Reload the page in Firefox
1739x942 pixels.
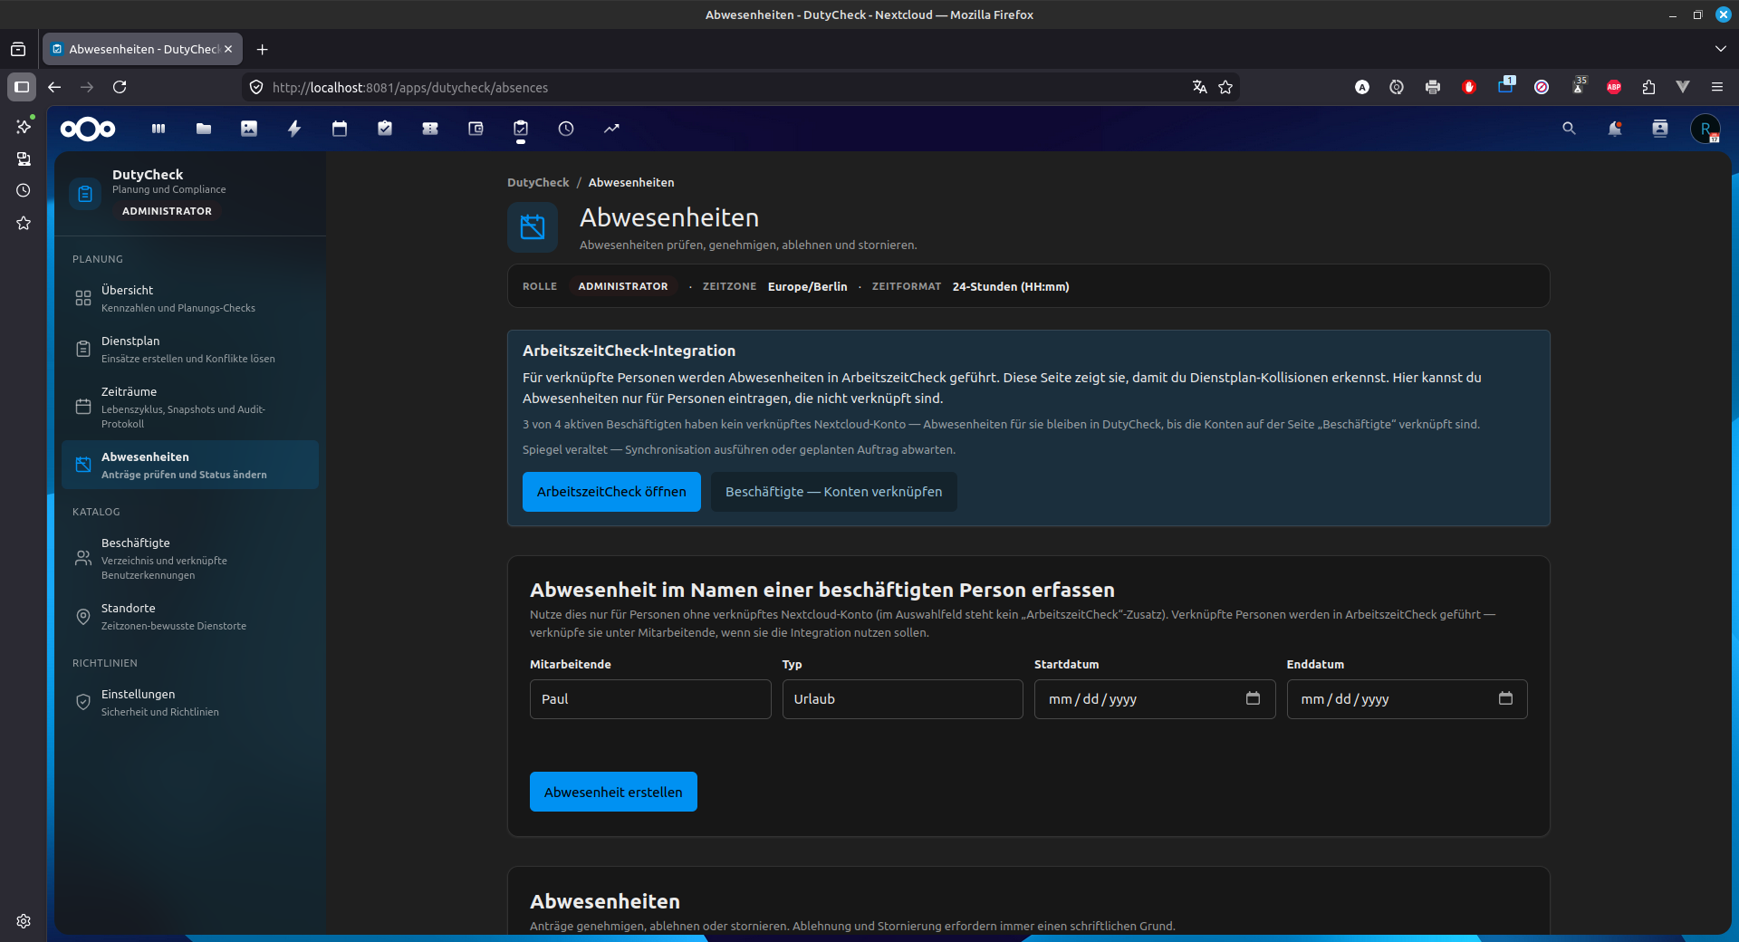(x=120, y=87)
